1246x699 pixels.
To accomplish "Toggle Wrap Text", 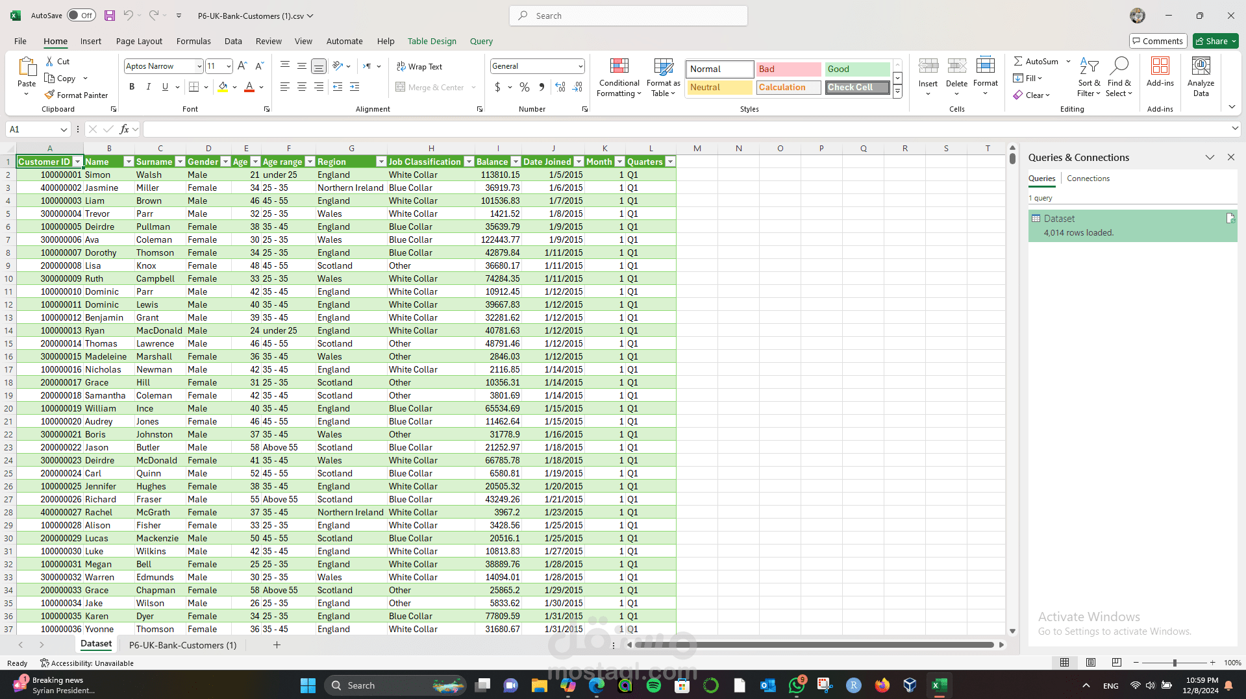I will click(x=419, y=66).
